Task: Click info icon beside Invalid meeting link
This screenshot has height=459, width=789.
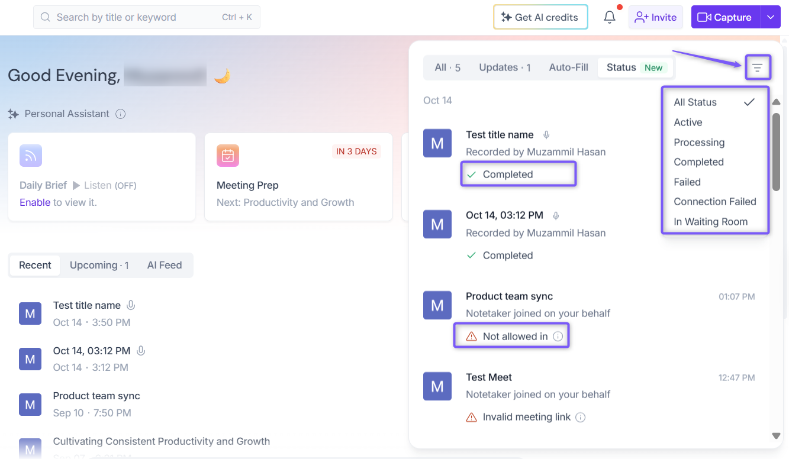Action: 581,418
